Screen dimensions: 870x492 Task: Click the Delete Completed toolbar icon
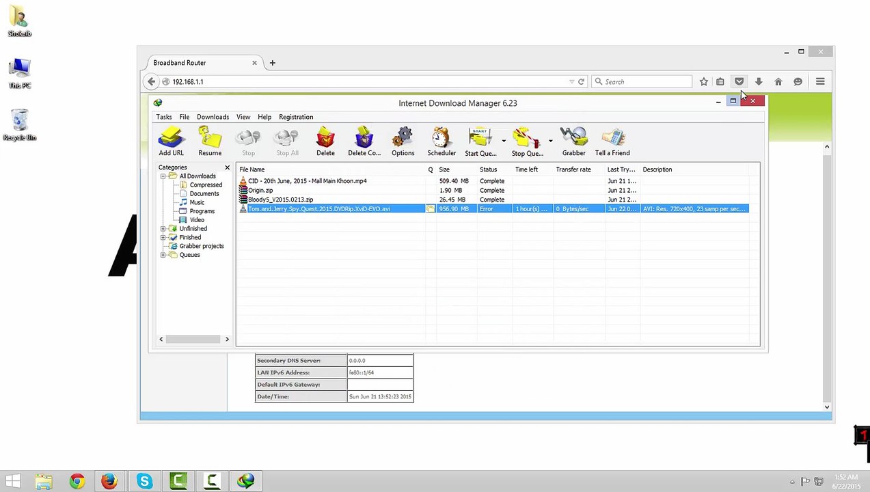click(364, 141)
